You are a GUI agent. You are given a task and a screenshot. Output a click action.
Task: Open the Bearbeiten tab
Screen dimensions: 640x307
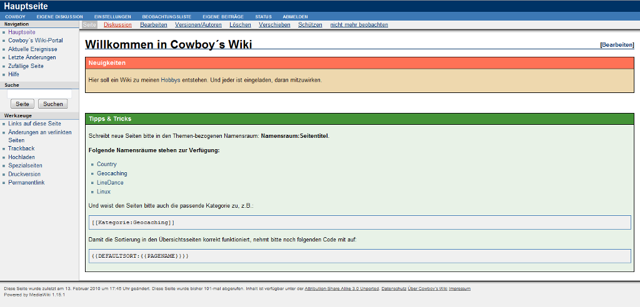pyautogui.click(x=154, y=25)
